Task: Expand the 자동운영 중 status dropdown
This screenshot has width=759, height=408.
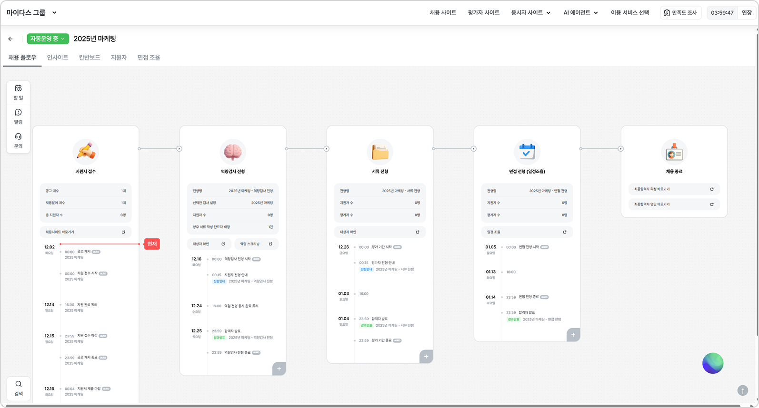Action: coord(48,39)
